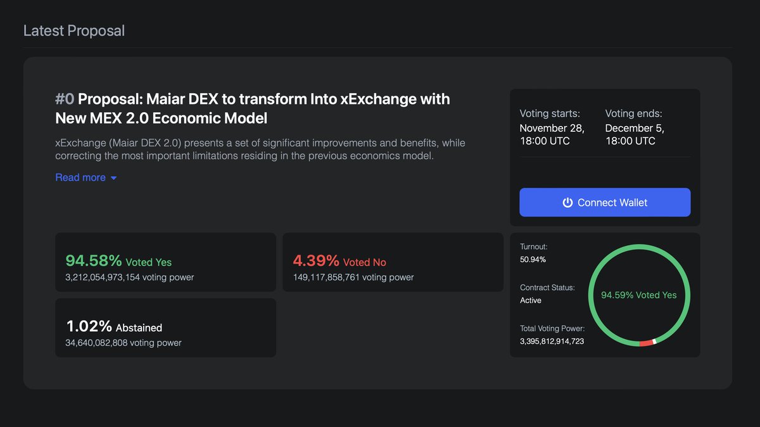This screenshot has height=427, width=760.
Task: Click the Connect Wallet button
Action: [605, 203]
